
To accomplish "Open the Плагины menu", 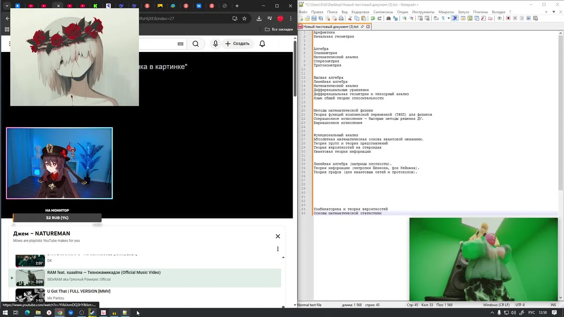I will pos(480,12).
